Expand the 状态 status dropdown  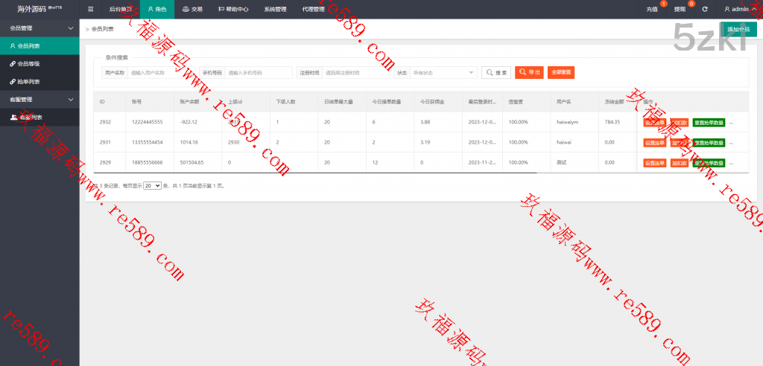point(444,72)
